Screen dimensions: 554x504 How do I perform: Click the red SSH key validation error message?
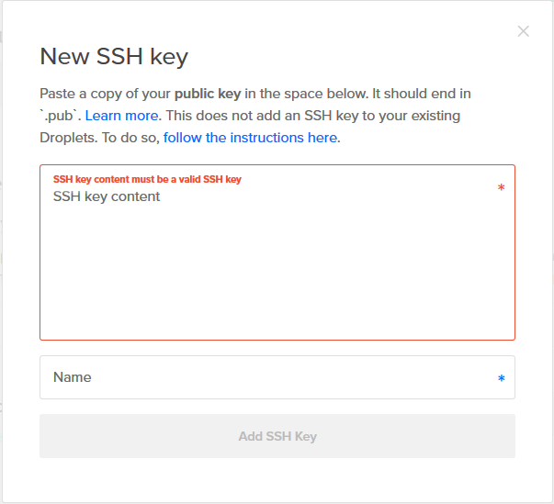[147, 179]
